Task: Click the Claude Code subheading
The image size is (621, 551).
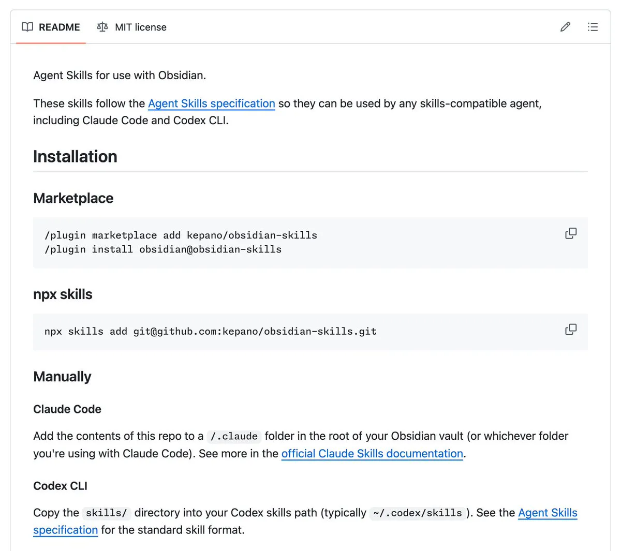Action: [x=67, y=409]
